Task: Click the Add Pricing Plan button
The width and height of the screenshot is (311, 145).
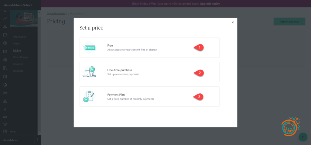Action: pos(289,22)
